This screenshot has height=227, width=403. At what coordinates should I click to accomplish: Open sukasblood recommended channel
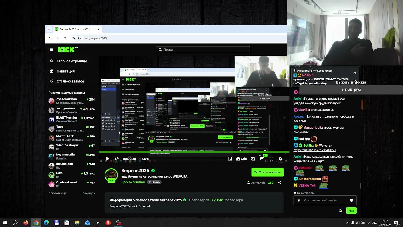(x=72, y=166)
